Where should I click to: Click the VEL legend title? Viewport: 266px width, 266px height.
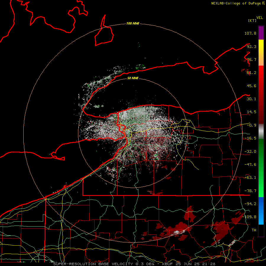point(259,18)
